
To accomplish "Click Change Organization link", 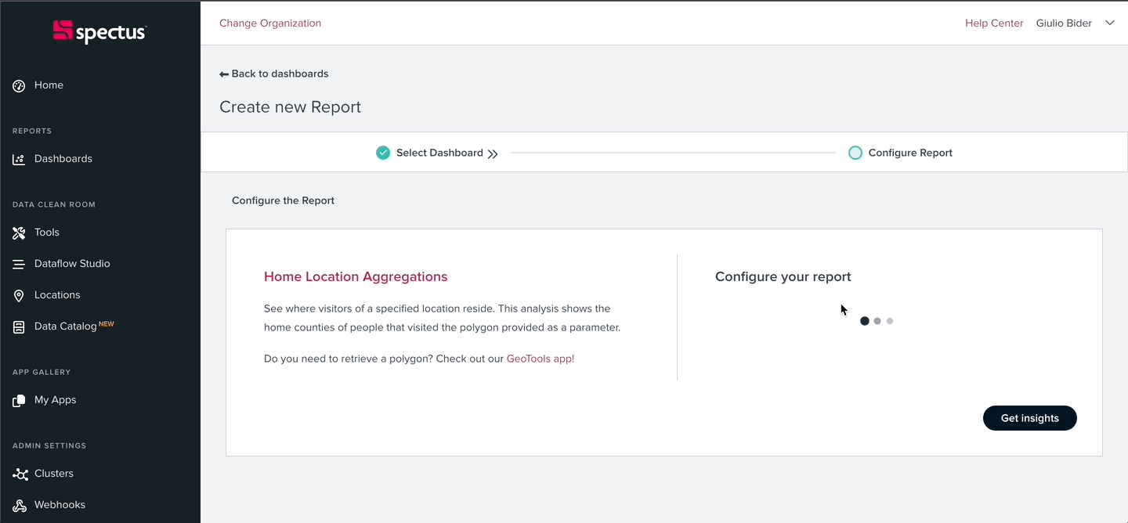I will (x=270, y=23).
